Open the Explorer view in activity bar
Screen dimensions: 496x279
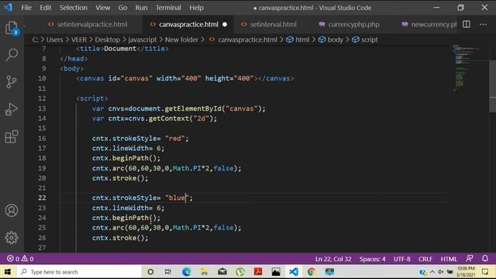[x=12, y=28]
